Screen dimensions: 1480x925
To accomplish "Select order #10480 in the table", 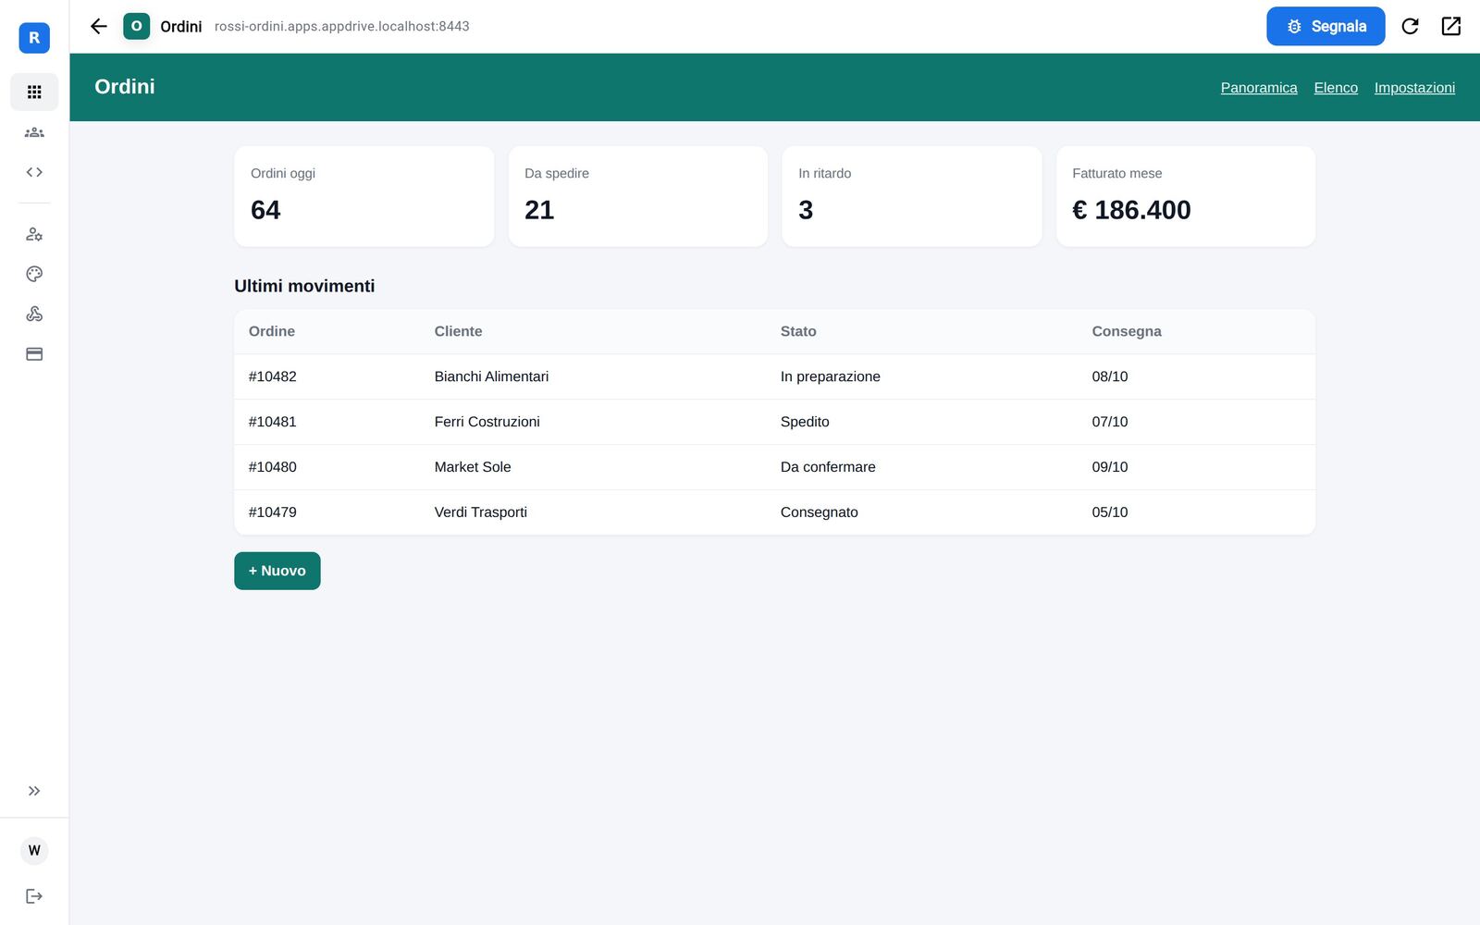I will [x=273, y=467].
